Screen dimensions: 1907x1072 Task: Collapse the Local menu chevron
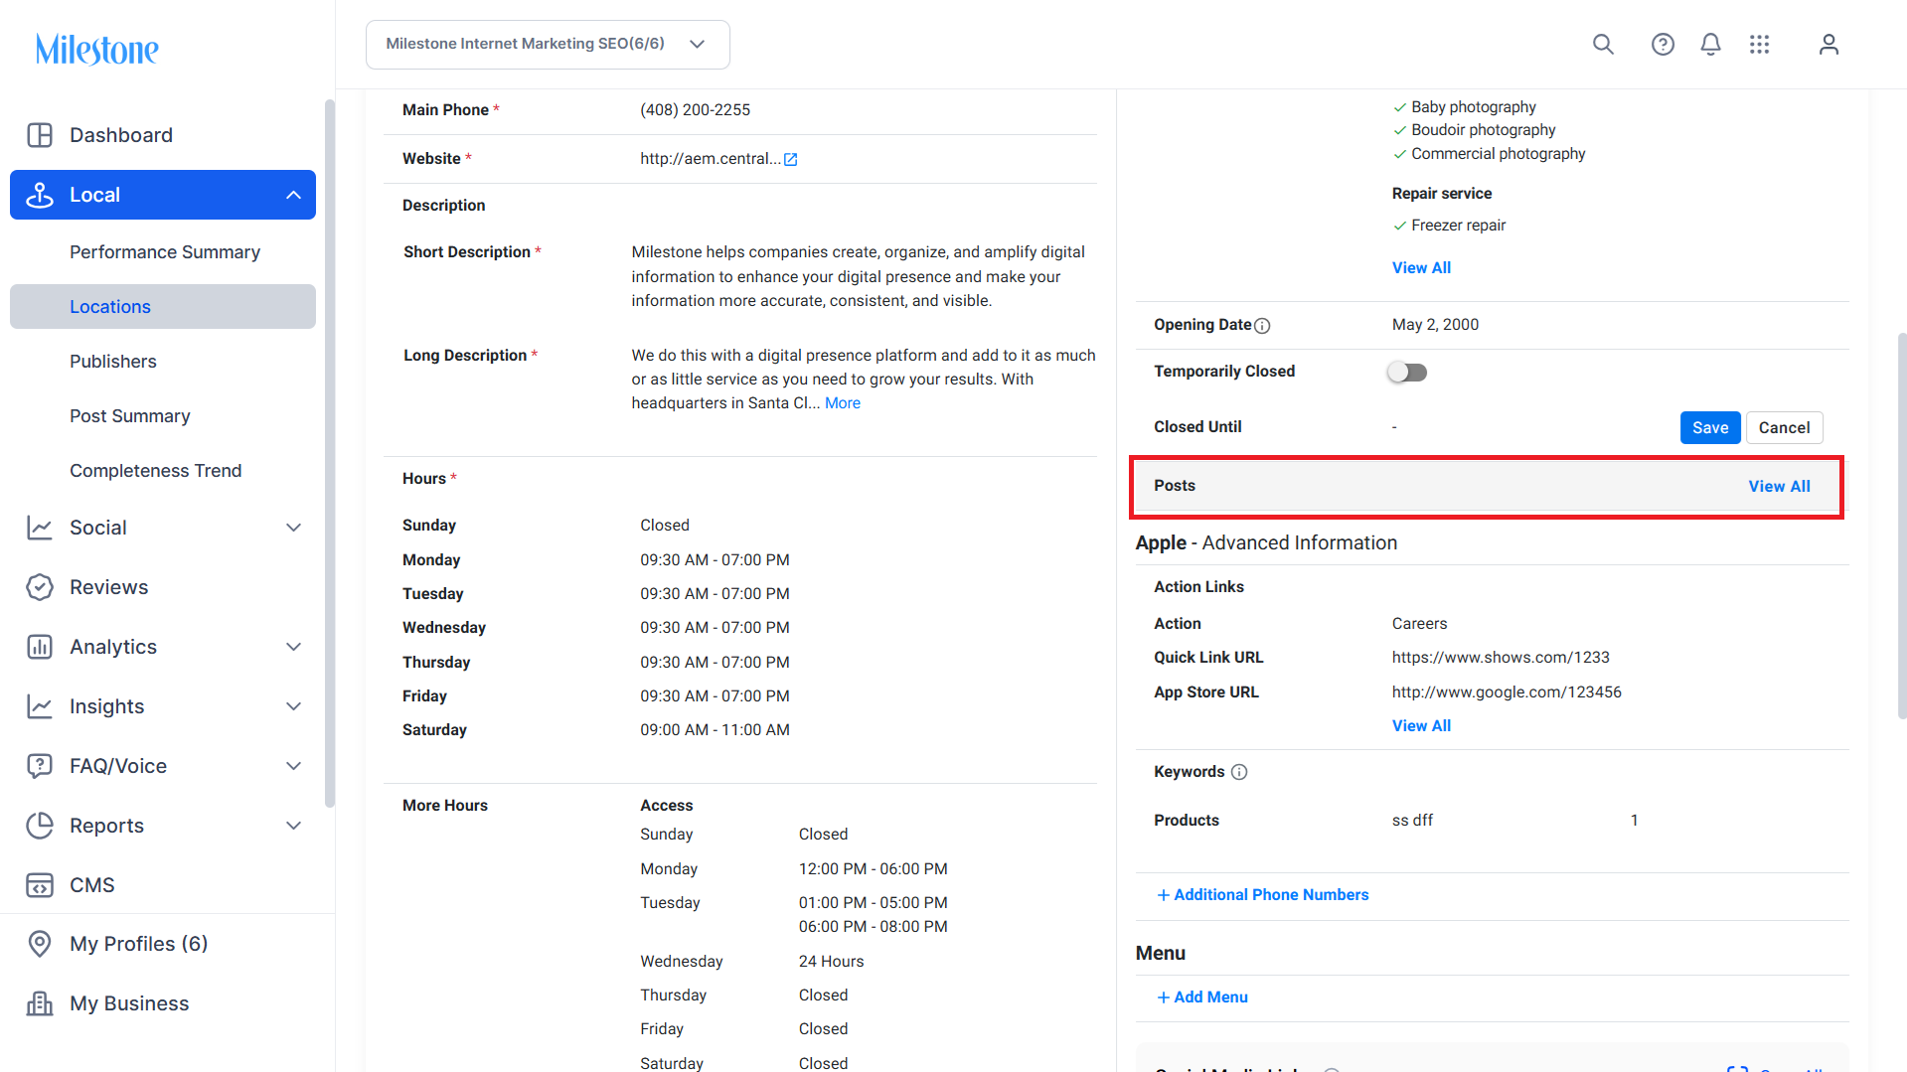[x=293, y=195]
